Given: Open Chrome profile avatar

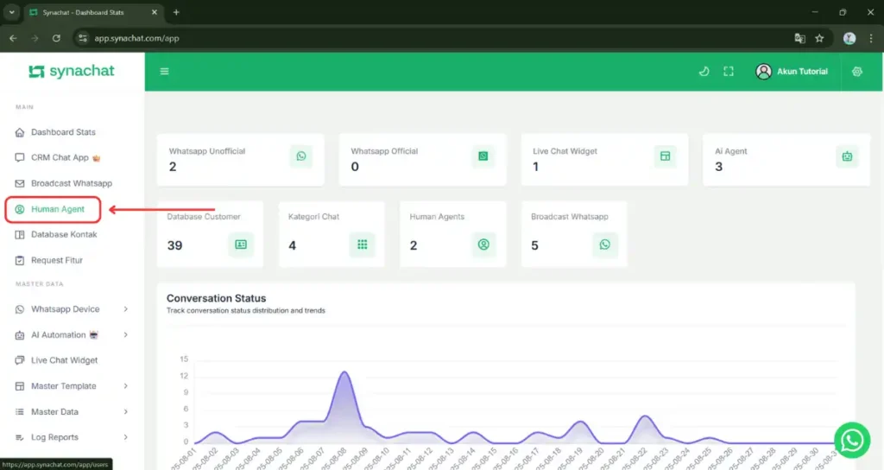Looking at the screenshot, I should click(x=849, y=38).
